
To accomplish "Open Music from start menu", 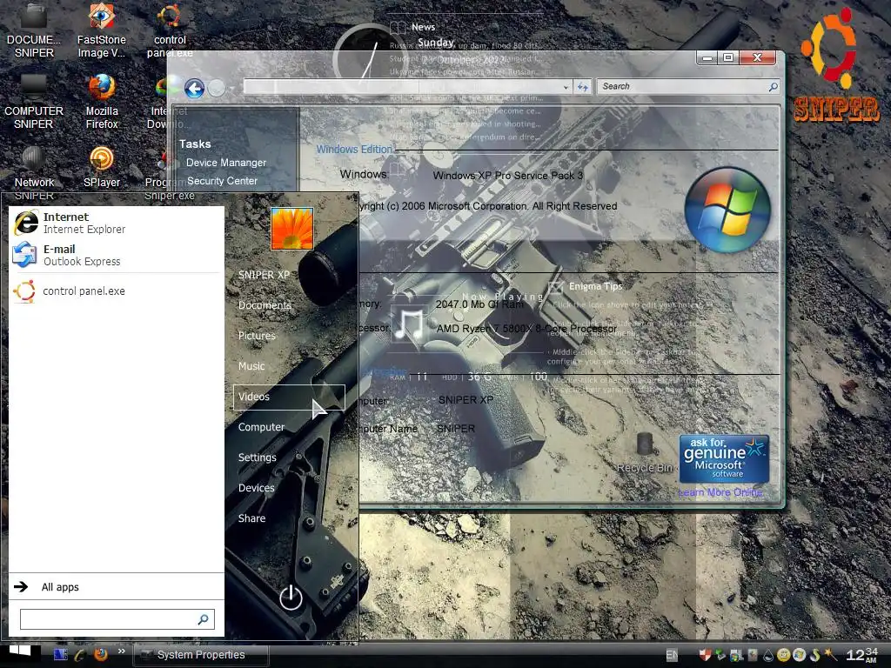I will [251, 366].
